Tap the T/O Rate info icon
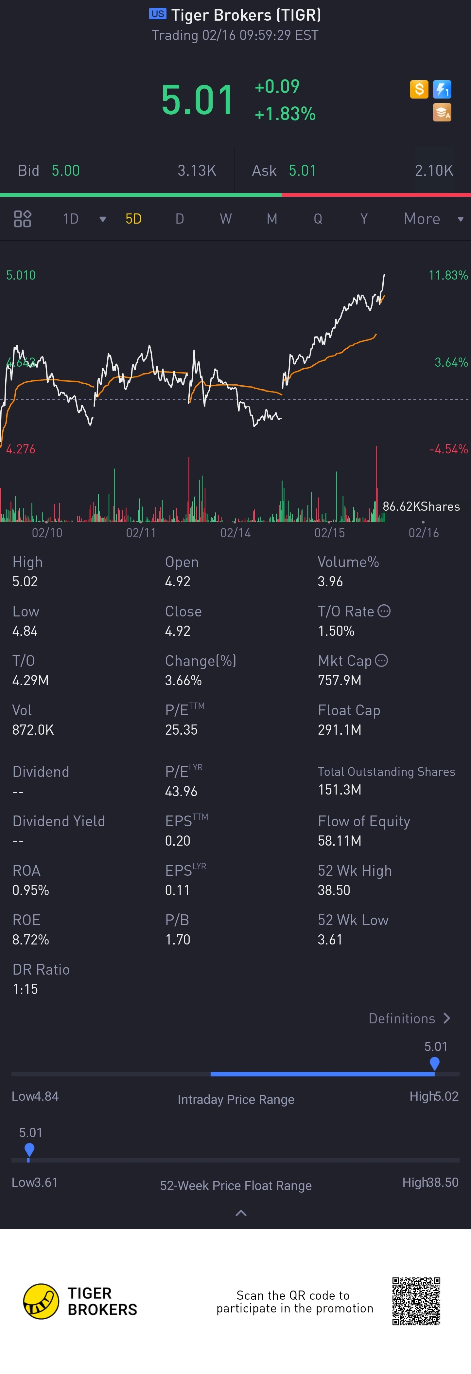The height and width of the screenshot is (1374, 471). point(384,611)
